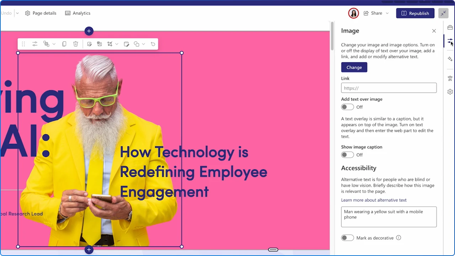This screenshot has height=256, width=455.
Task: Select the reset image icon
Action: pyautogui.click(x=153, y=44)
